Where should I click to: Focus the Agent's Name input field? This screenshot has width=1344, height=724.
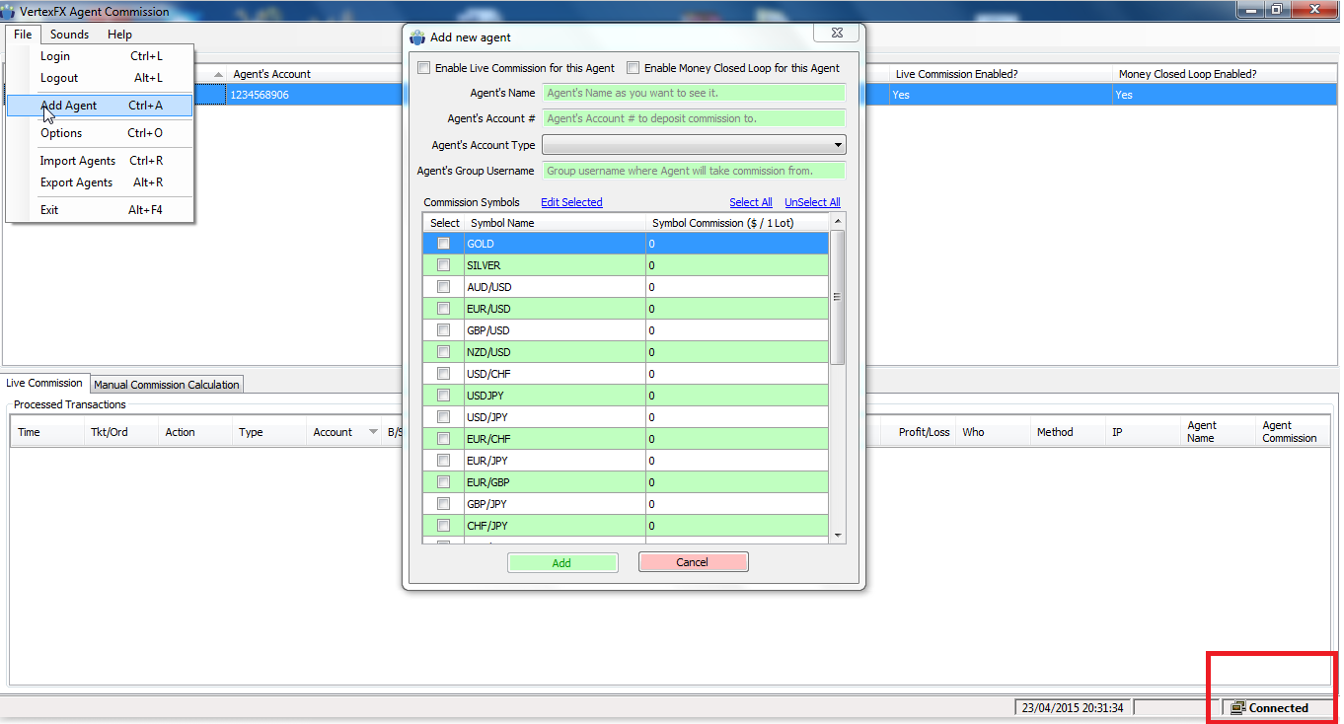(695, 93)
